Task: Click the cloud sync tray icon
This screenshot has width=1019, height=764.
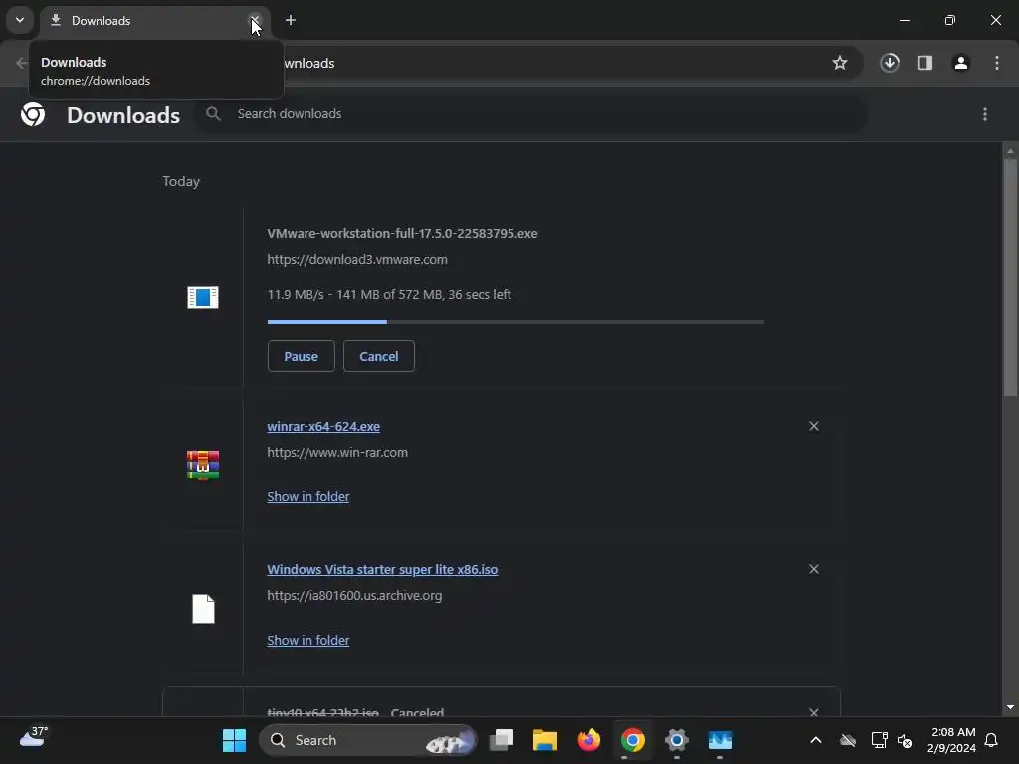Action: [x=848, y=740]
